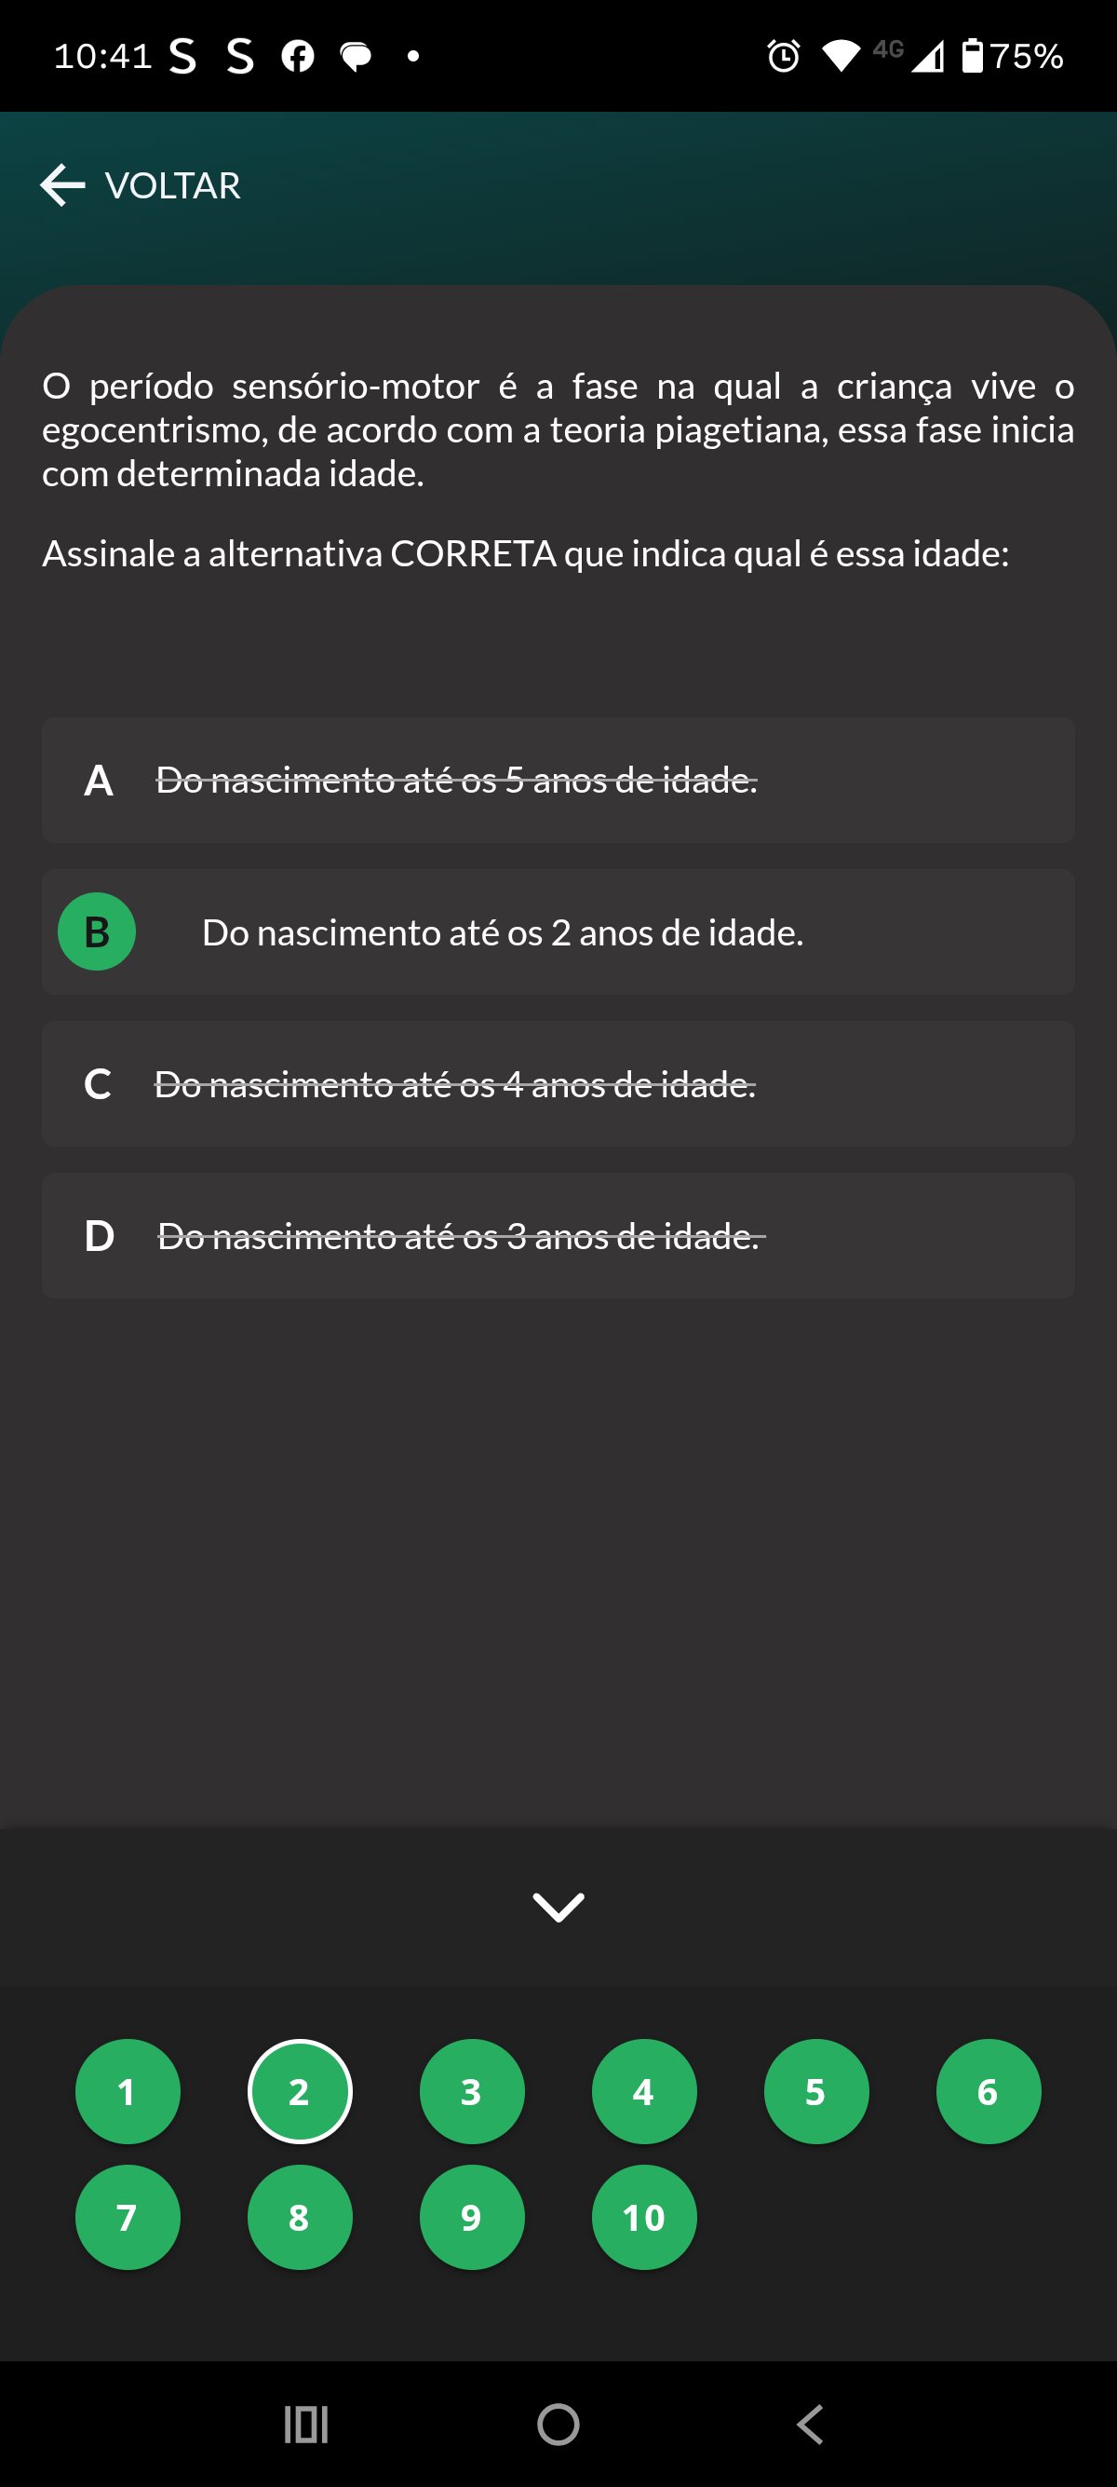Select the green B answer circle
This screenshot has height=2487, width=1117.
point(97,931)
